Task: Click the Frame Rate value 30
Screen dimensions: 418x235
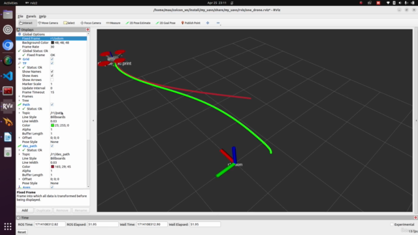Action: click(x=52, y=46)
